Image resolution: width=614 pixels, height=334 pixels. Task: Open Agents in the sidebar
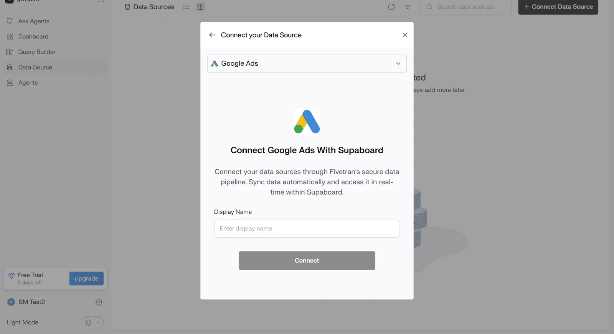click(28, 83)
